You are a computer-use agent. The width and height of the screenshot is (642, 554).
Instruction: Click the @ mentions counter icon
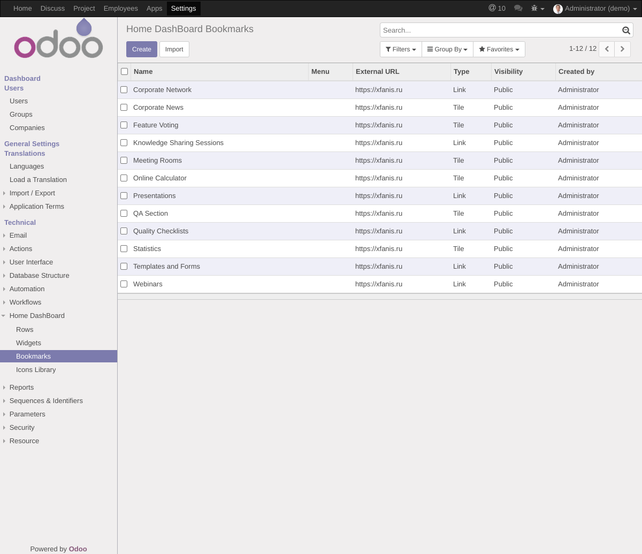coord(496,9)
